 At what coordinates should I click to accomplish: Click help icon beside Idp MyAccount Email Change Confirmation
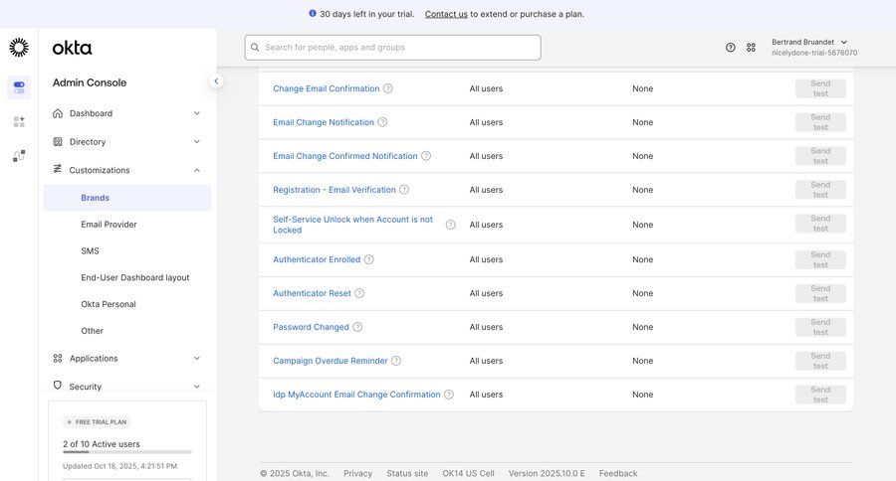pyautogui.click(x=449, y=395)
